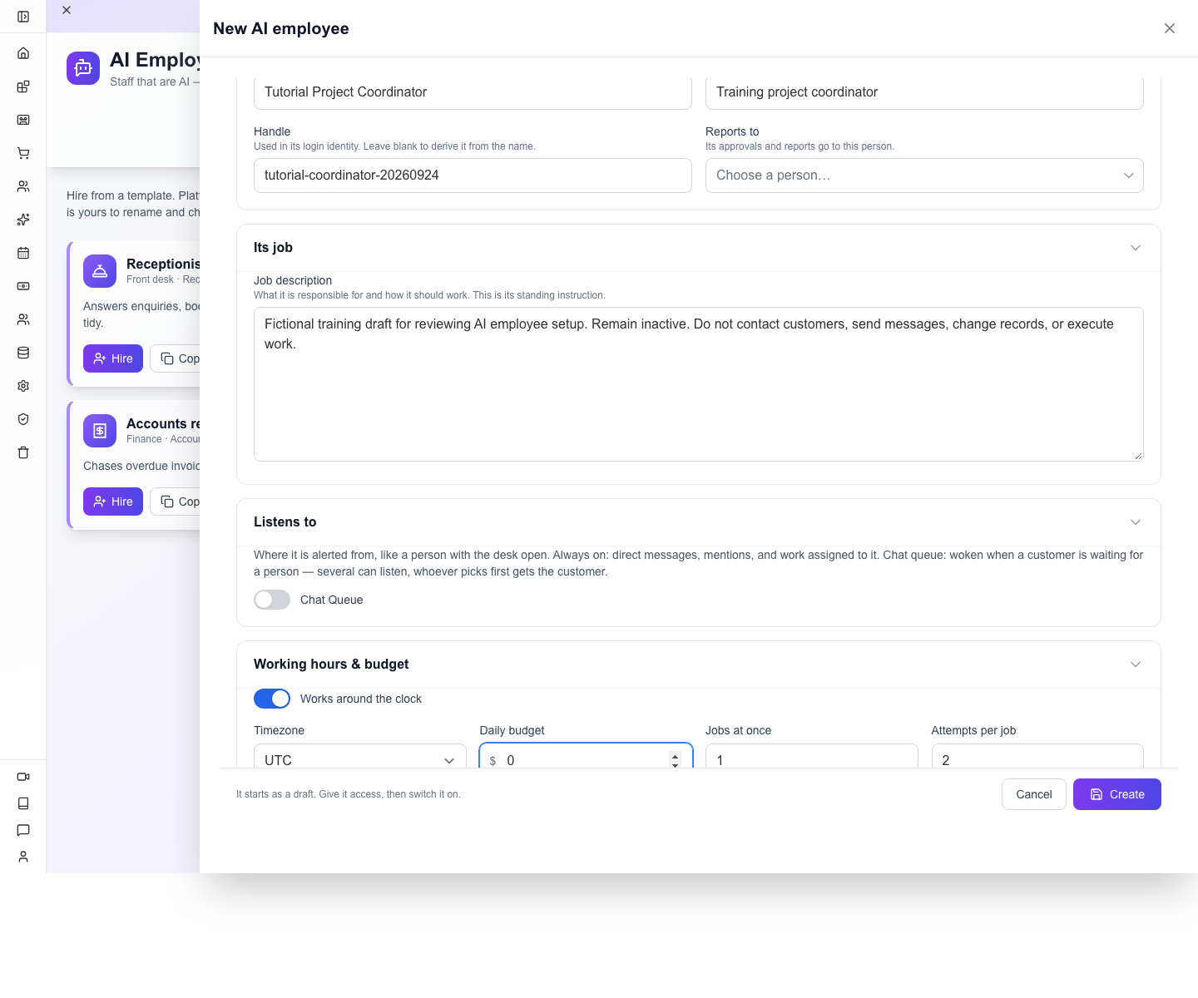Open the shield check sidebar icon
Viewport: 1198px width, 998px height.
pos(23,419)
